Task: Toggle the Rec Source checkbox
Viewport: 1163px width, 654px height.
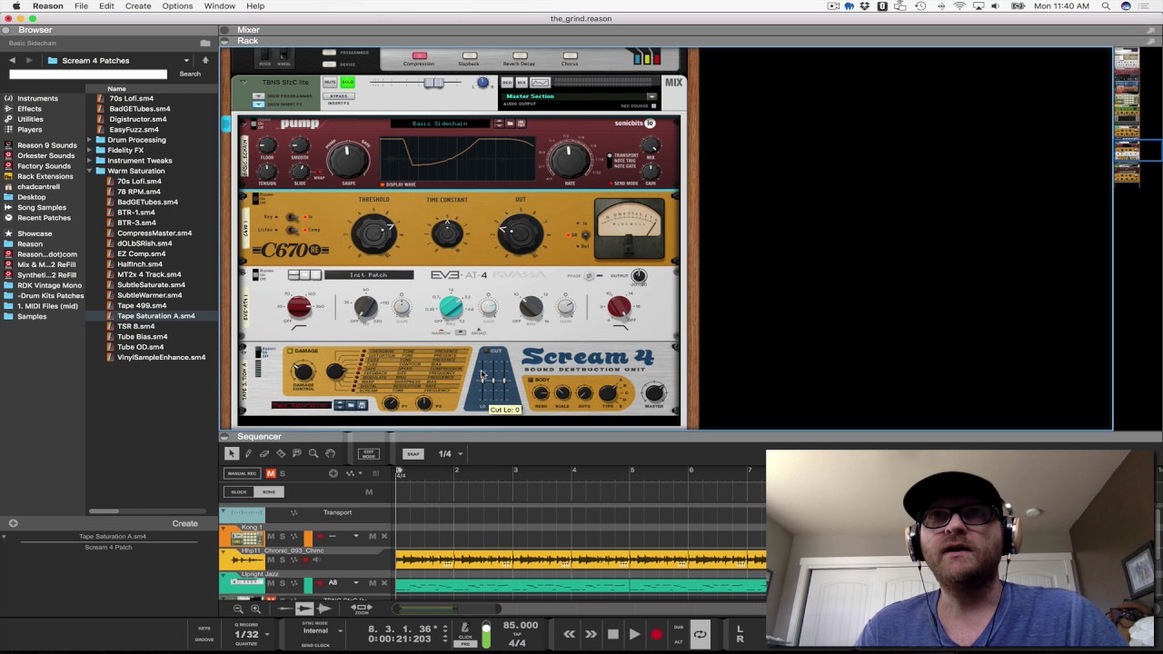Action: tap(653, 105)
